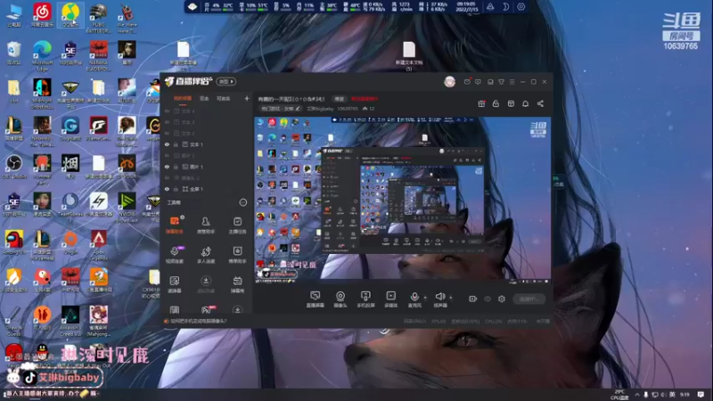Switch to the scene tab beside the orange tab
This screenshot has height=401, width=713.
point(204,99)
